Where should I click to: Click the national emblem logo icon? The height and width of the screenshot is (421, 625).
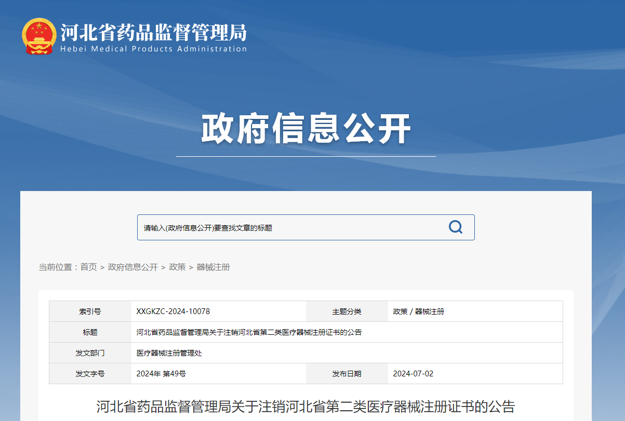38,36
